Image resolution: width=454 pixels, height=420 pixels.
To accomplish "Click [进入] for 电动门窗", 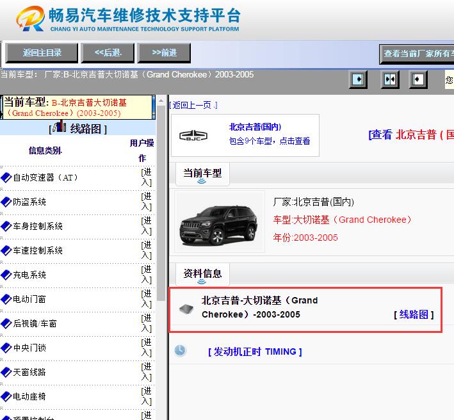I will (146, 299).
